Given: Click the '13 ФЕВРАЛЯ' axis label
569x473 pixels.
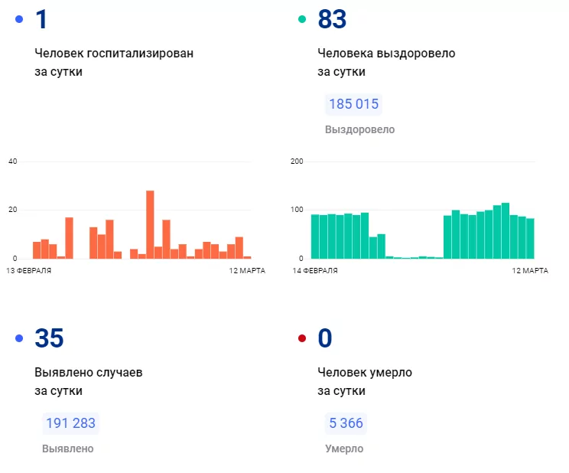Looking at the screenshot, I should pyautogui.click(x=28, y=271).
